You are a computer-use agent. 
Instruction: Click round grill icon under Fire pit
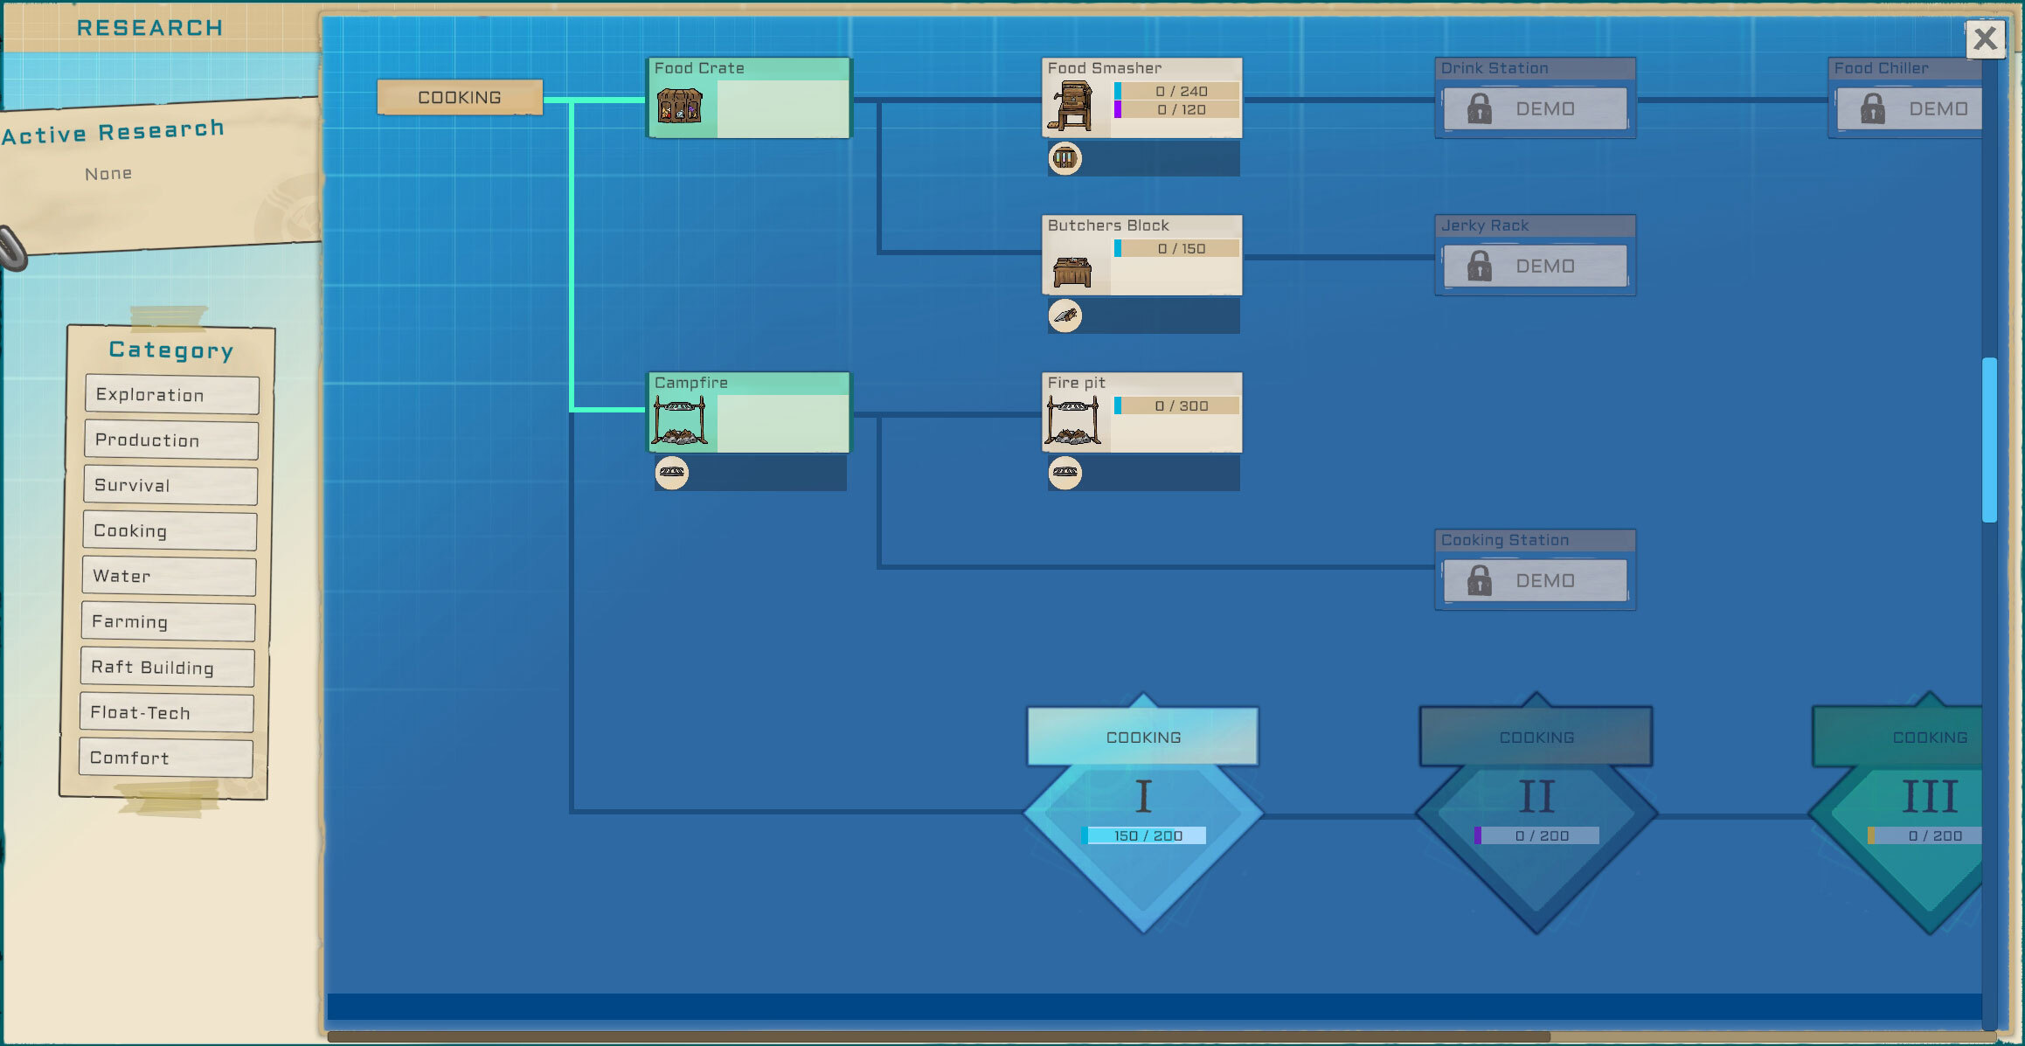click(1065, 473)
